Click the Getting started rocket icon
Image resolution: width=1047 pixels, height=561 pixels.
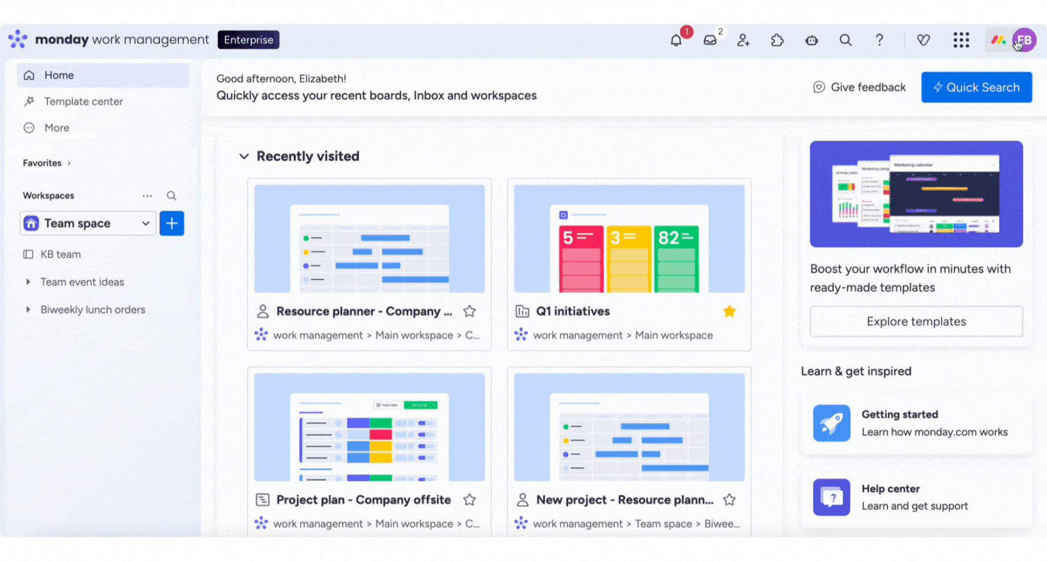click(x=831, y=423)
